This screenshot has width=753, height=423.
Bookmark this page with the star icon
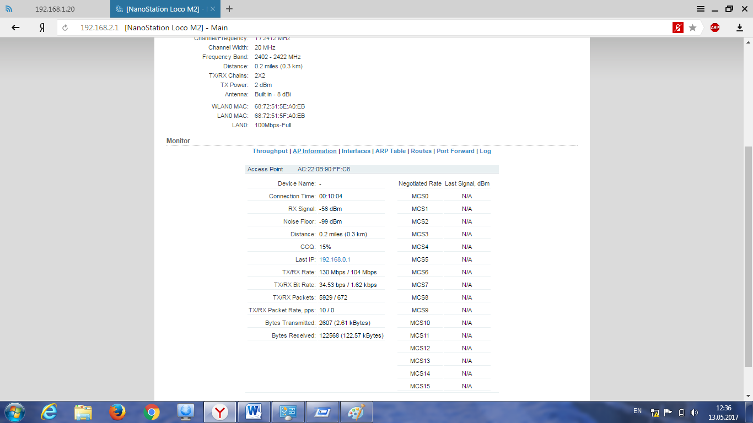[x=693, y=28]
